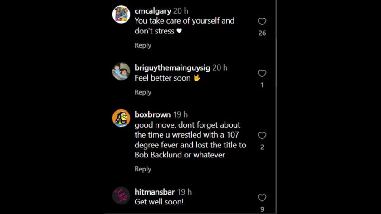Visit the boxbrown username link
This screenshot has height=214, width=381.
[x=152, y=114]
